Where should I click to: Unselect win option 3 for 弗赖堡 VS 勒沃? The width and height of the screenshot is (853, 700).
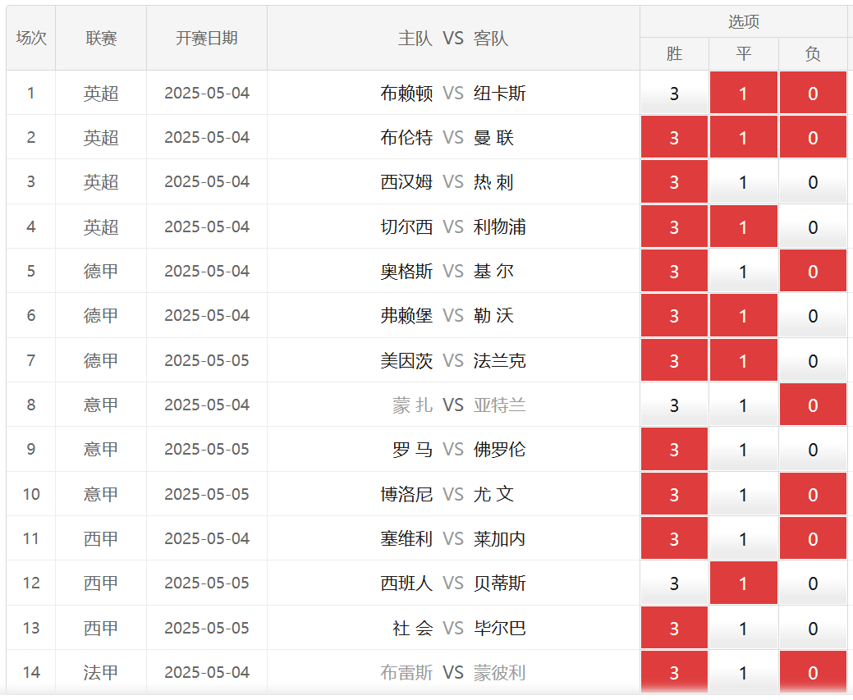tap(674, 316)
